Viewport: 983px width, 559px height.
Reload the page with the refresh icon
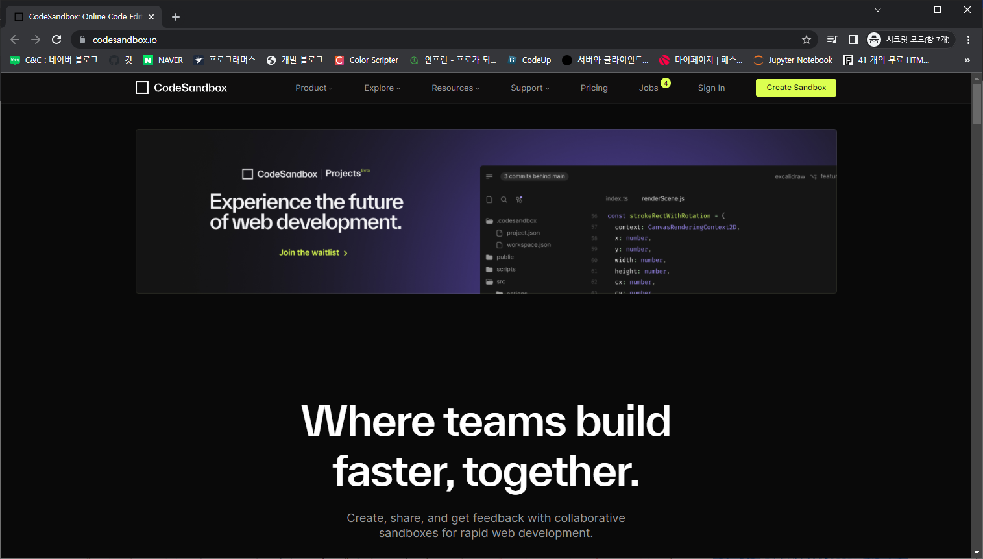56,40
